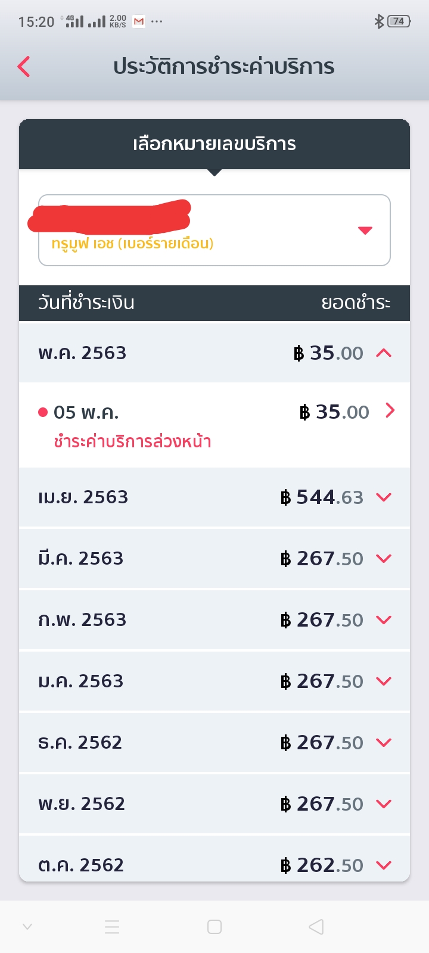Open the service number dropdown

coord(365,231)
